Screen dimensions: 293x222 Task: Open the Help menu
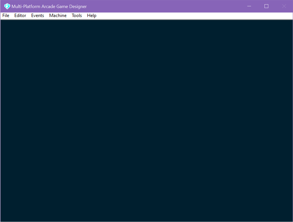[x=92, y=16]
